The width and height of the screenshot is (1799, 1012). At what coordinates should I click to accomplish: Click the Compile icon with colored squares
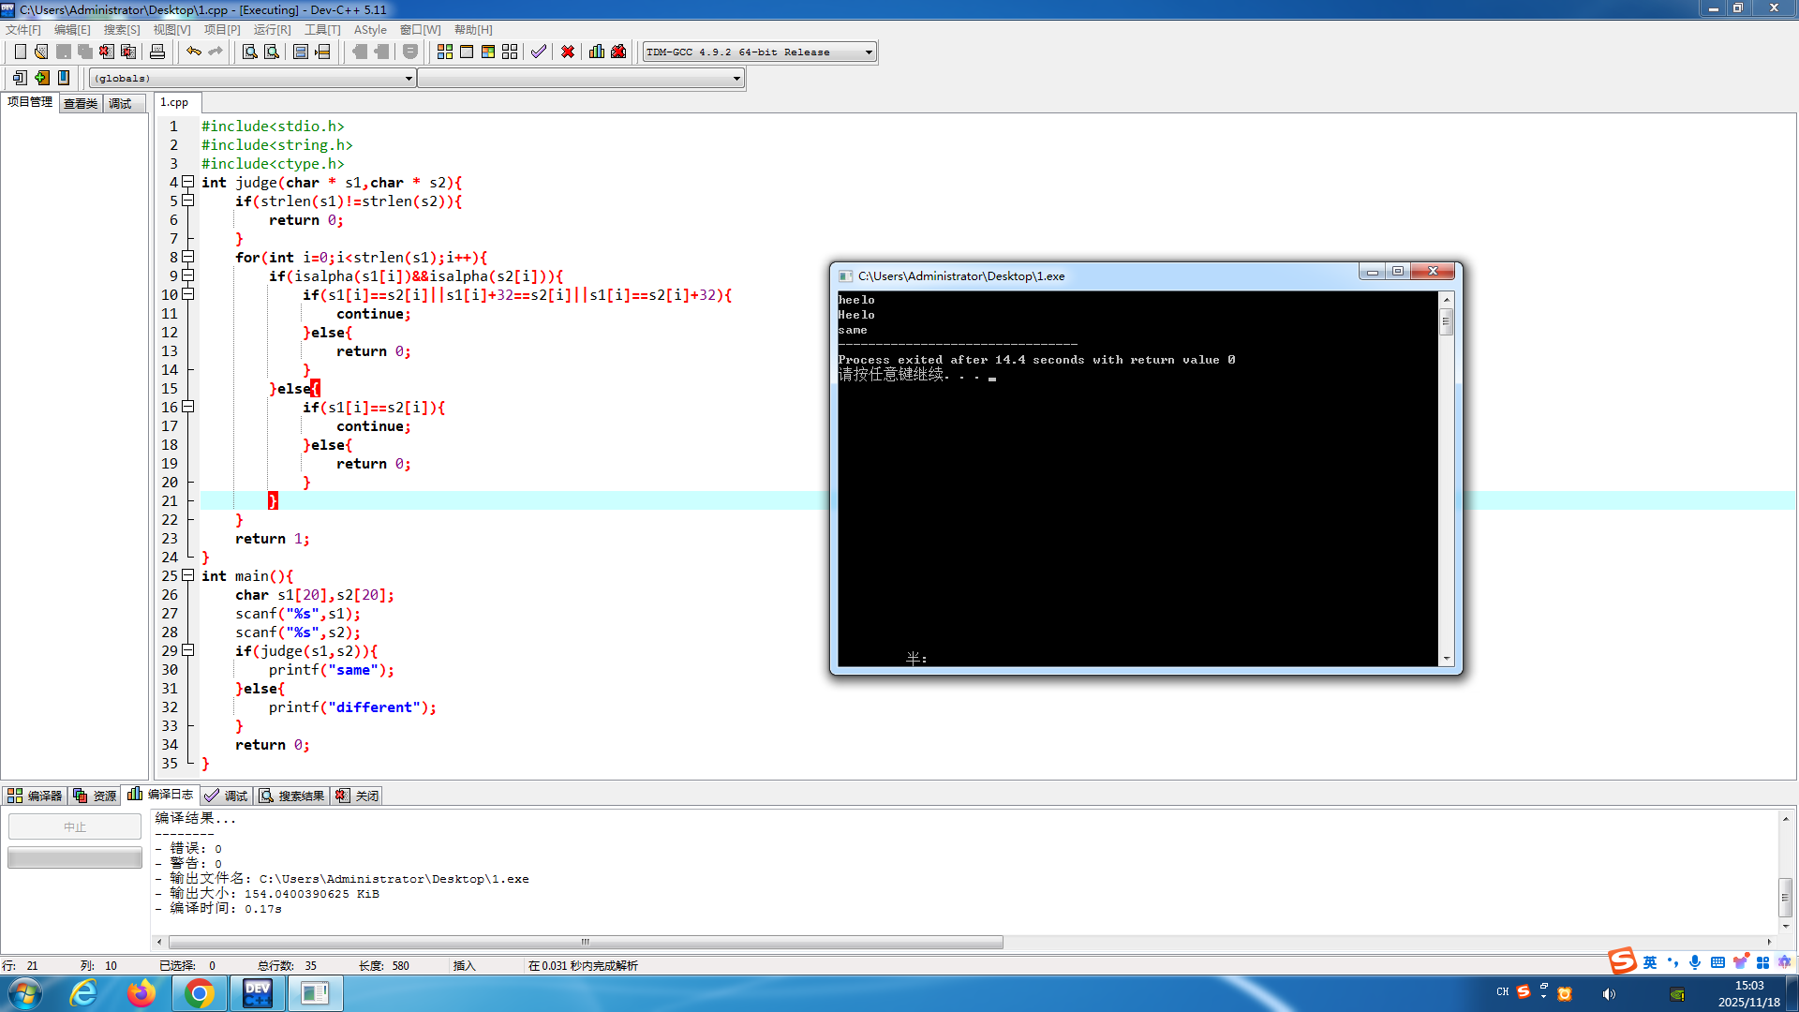pos(445,52)
